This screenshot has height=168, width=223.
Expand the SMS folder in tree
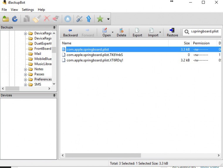coord(26,84)
